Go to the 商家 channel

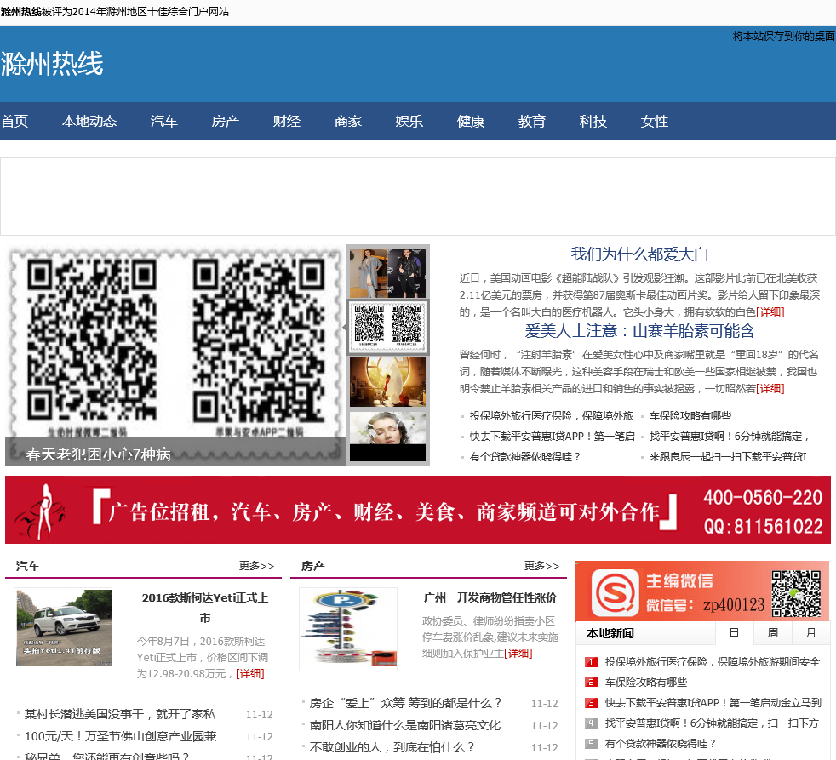[347, 122]
